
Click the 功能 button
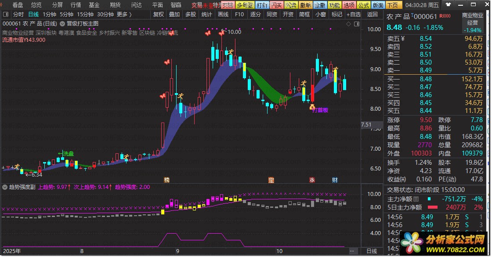pyautogui.click(x=334, y=5)
